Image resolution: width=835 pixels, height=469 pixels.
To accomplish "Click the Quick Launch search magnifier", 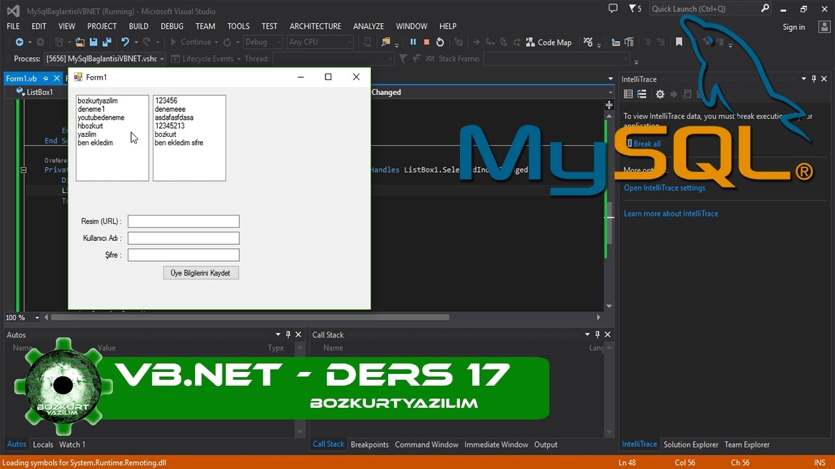I will click(x=765, y=8).
